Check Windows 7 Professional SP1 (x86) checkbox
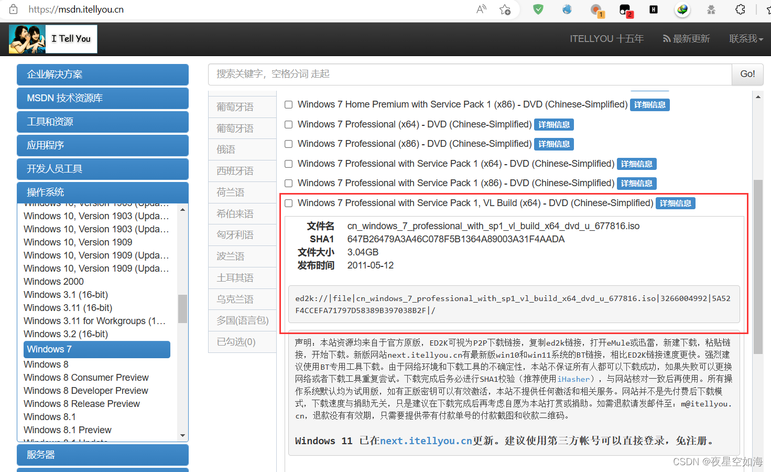Image resolution: width=771 pixels, height=472 pixels. (288, 183)
